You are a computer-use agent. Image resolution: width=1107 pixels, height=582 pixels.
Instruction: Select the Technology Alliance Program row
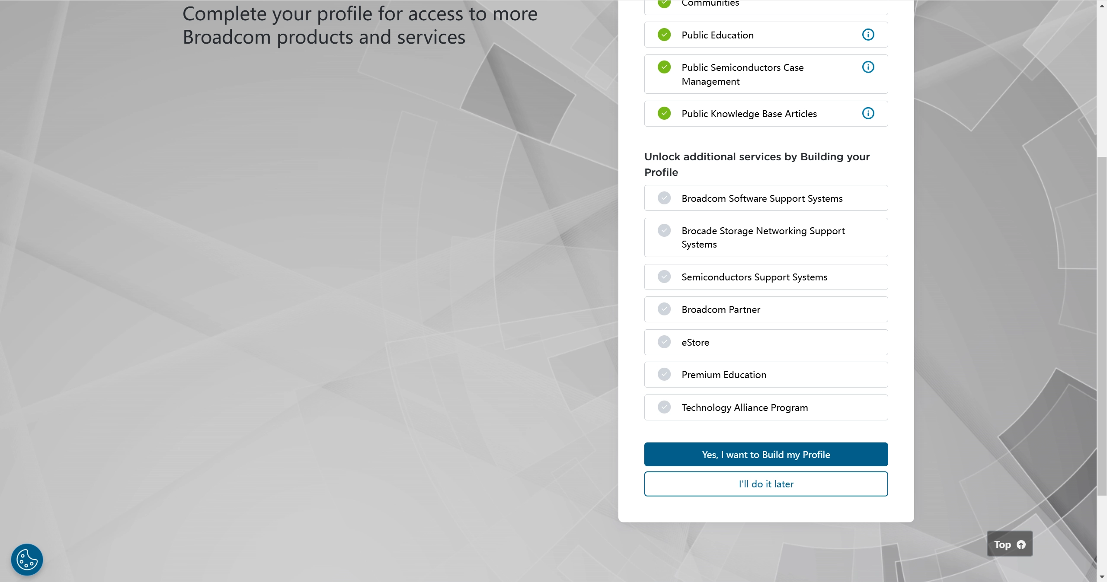[x=766, y=407]
